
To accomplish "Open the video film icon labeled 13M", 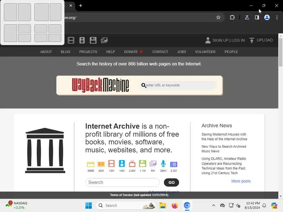I will [112, 164].
